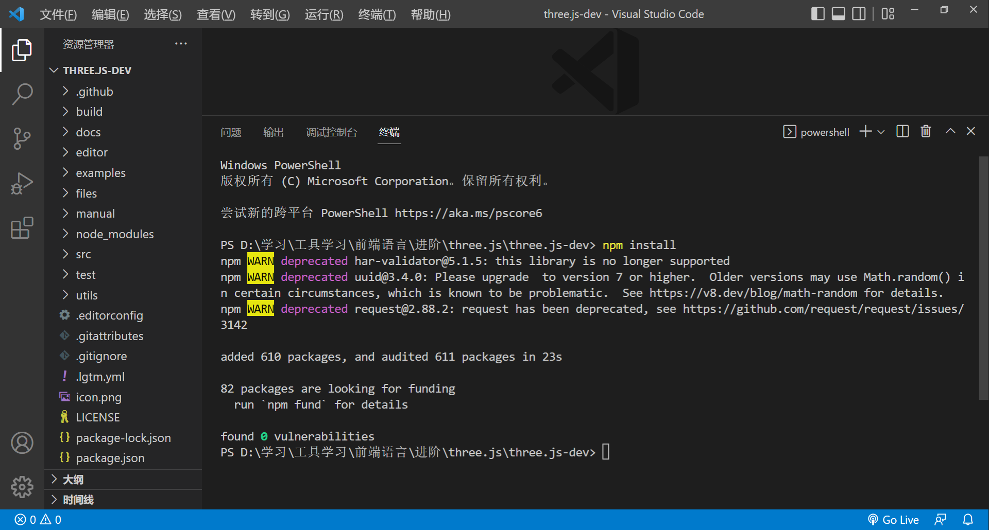Expand the src folder
The height and width of the screenshot is (530, 989).
point(123,254)
